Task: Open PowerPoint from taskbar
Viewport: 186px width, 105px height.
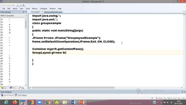Action: click(x=82, y=102)
